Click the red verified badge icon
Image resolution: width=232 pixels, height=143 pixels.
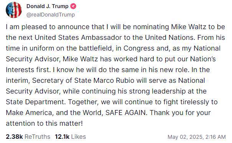click(73, 7)
